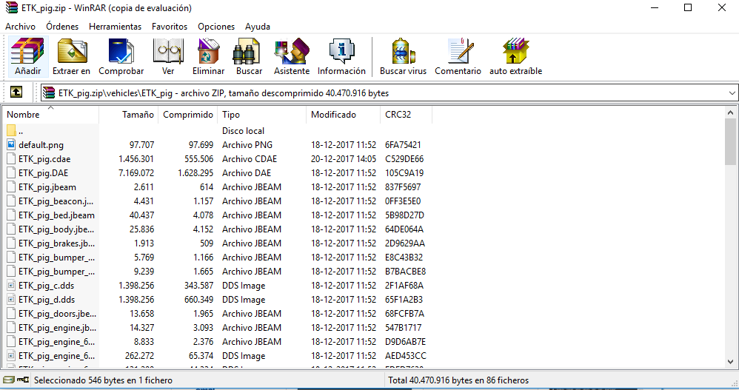
Task: Click the 20-12-2017 14:05 modified date
Action: [x=344, y=158]
